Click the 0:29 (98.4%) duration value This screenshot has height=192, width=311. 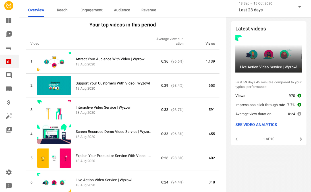(x=172, y=86)
